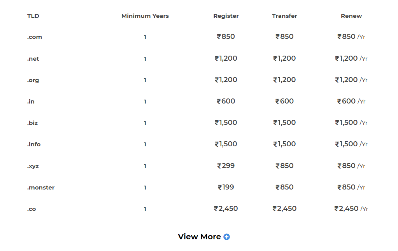Click the Register column header

tap(226, 16)
